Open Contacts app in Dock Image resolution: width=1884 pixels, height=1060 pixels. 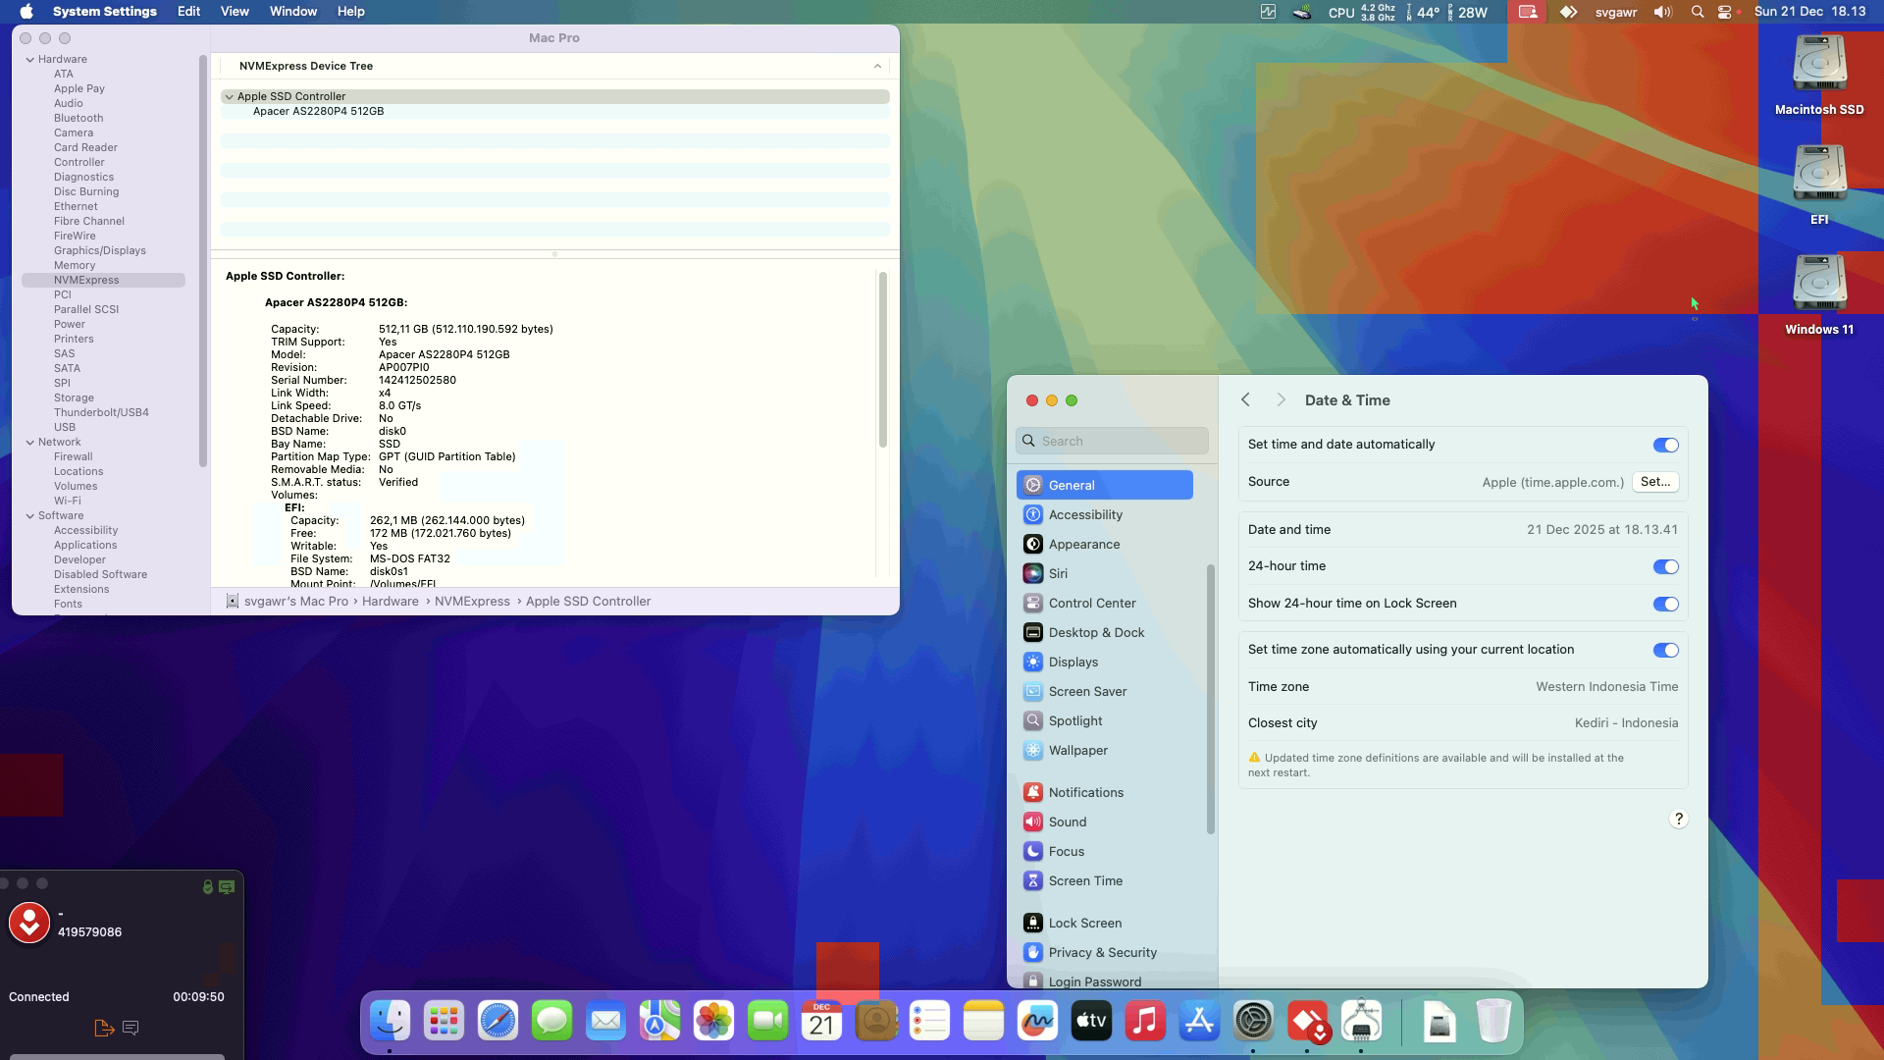click(x=875, y=1022)
